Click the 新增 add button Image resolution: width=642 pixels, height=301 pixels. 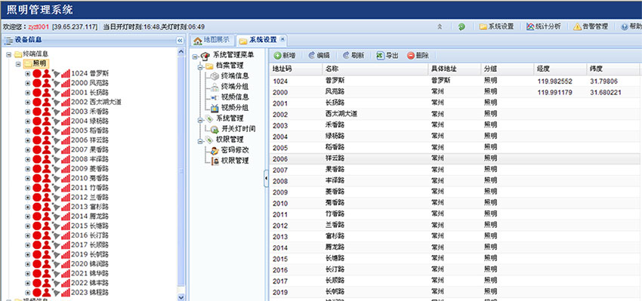(x=285, y=56)
